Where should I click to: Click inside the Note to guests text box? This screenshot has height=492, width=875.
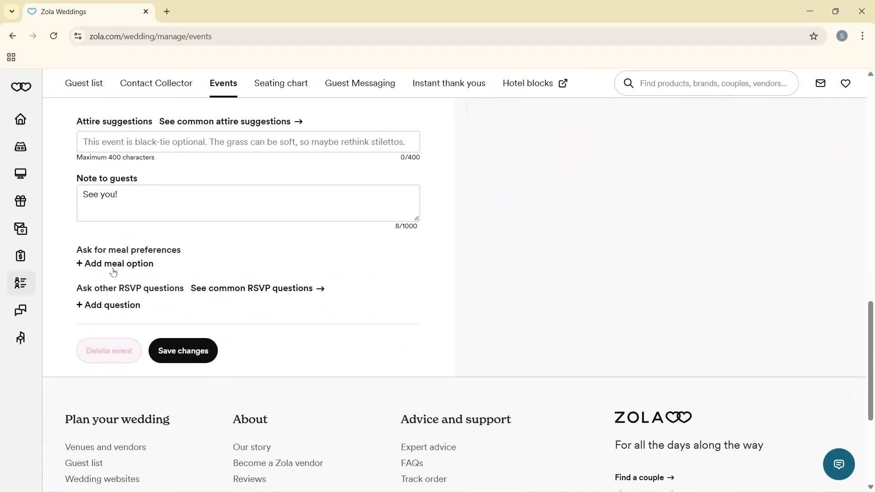[248, 203]
